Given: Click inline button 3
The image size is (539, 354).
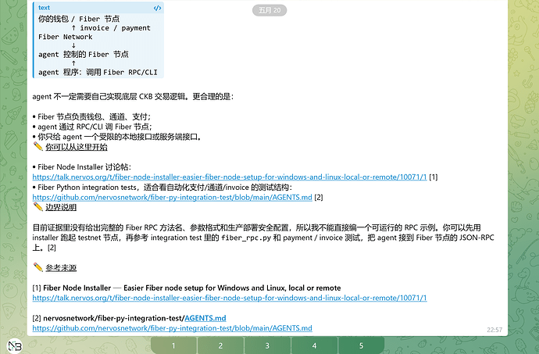Looking at the screenshot, I should 267,345.
